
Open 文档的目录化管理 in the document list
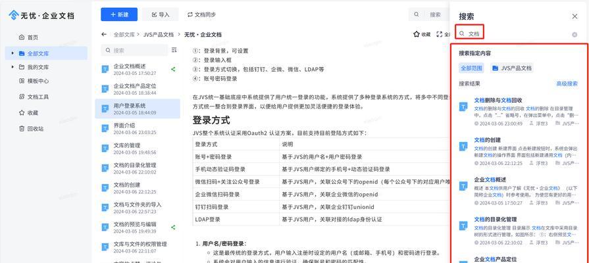point(138,168)
